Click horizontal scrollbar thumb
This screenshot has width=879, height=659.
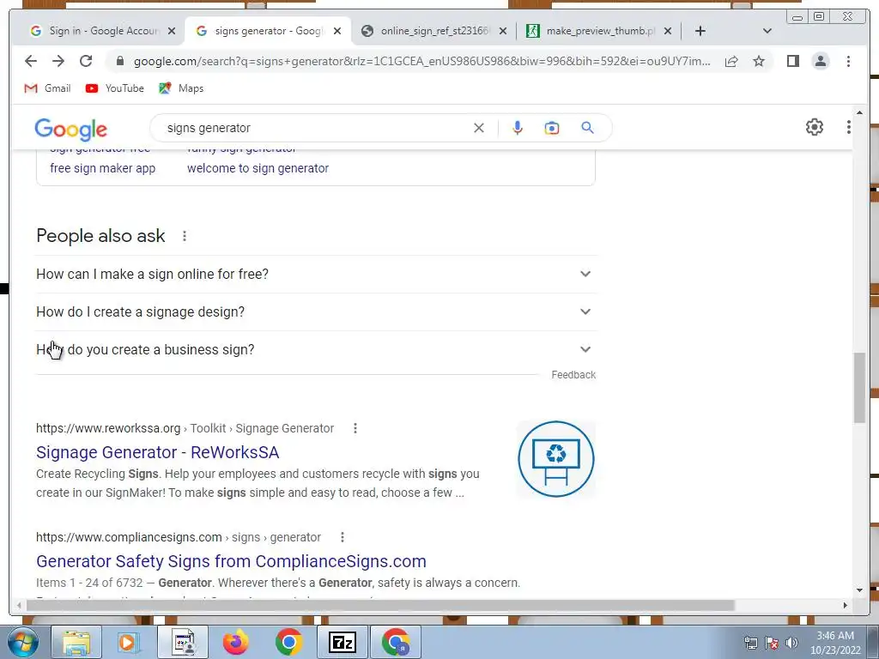[381, 605]
